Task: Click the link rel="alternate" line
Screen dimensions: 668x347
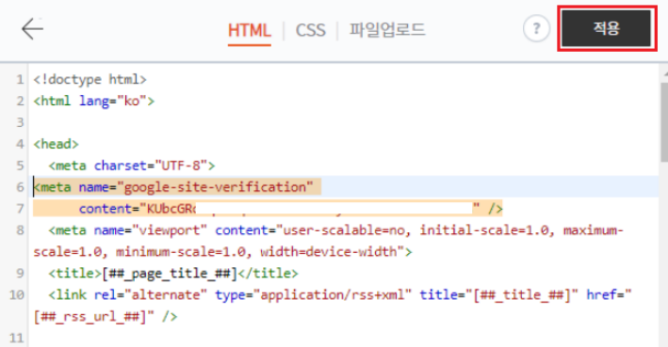Action: [340, 294]
